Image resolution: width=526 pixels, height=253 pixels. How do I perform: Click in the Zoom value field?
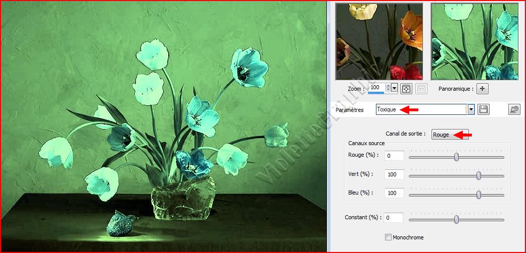tap(376, 88)
